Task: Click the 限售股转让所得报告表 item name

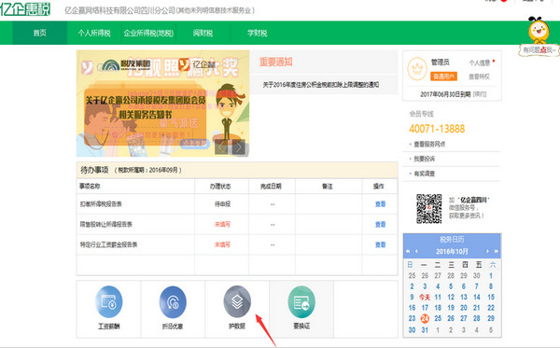Action: 106,225
